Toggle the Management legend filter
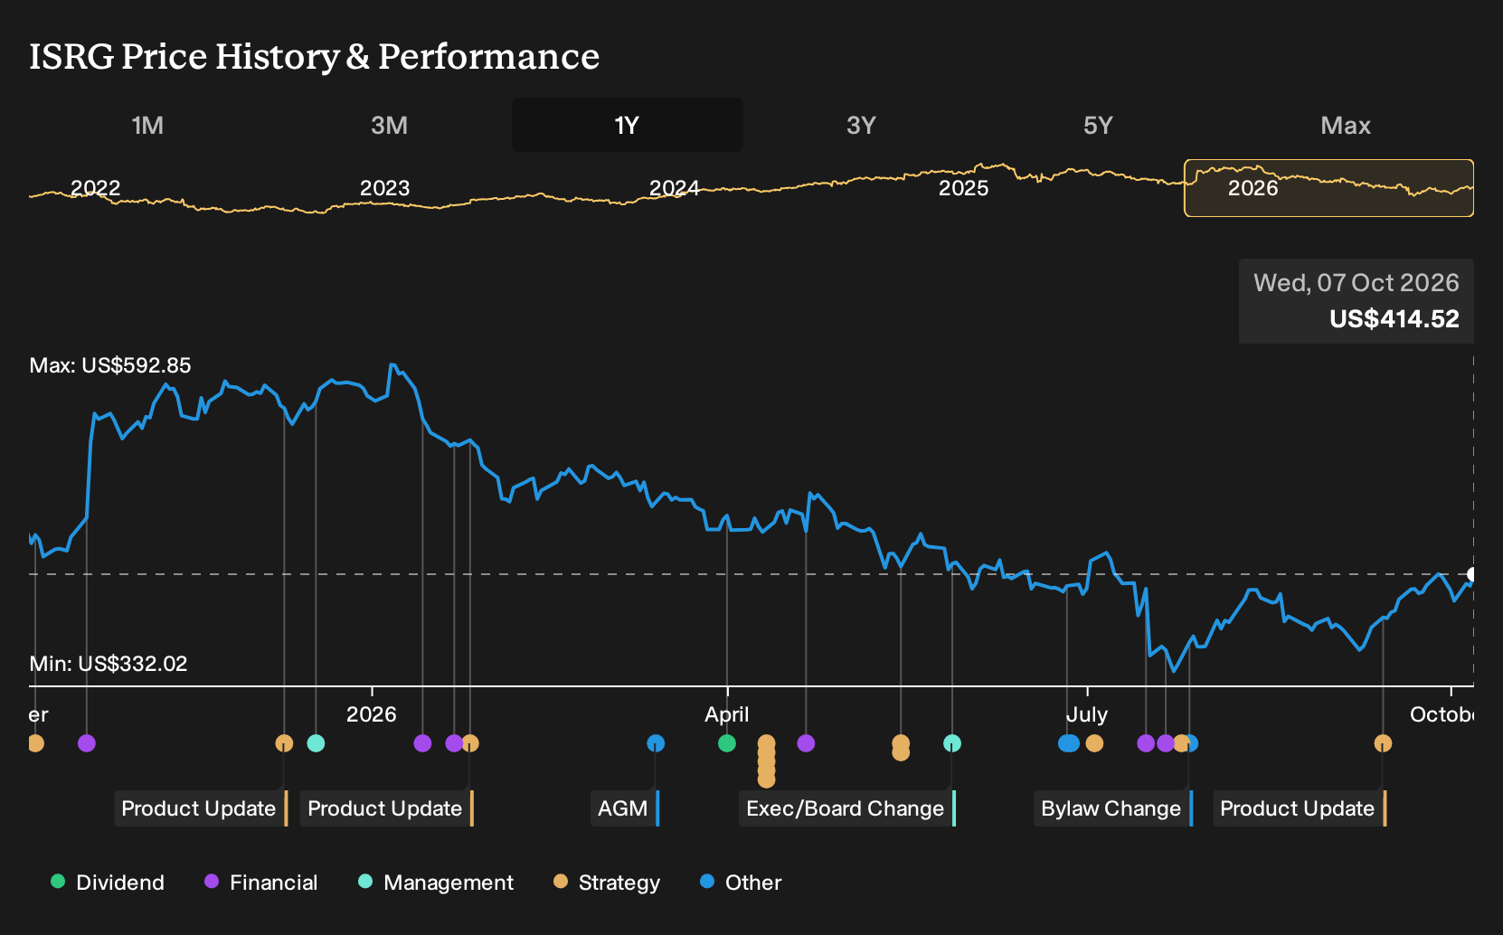The width and height of the screenshot is (1503, 935). (436, 883)
